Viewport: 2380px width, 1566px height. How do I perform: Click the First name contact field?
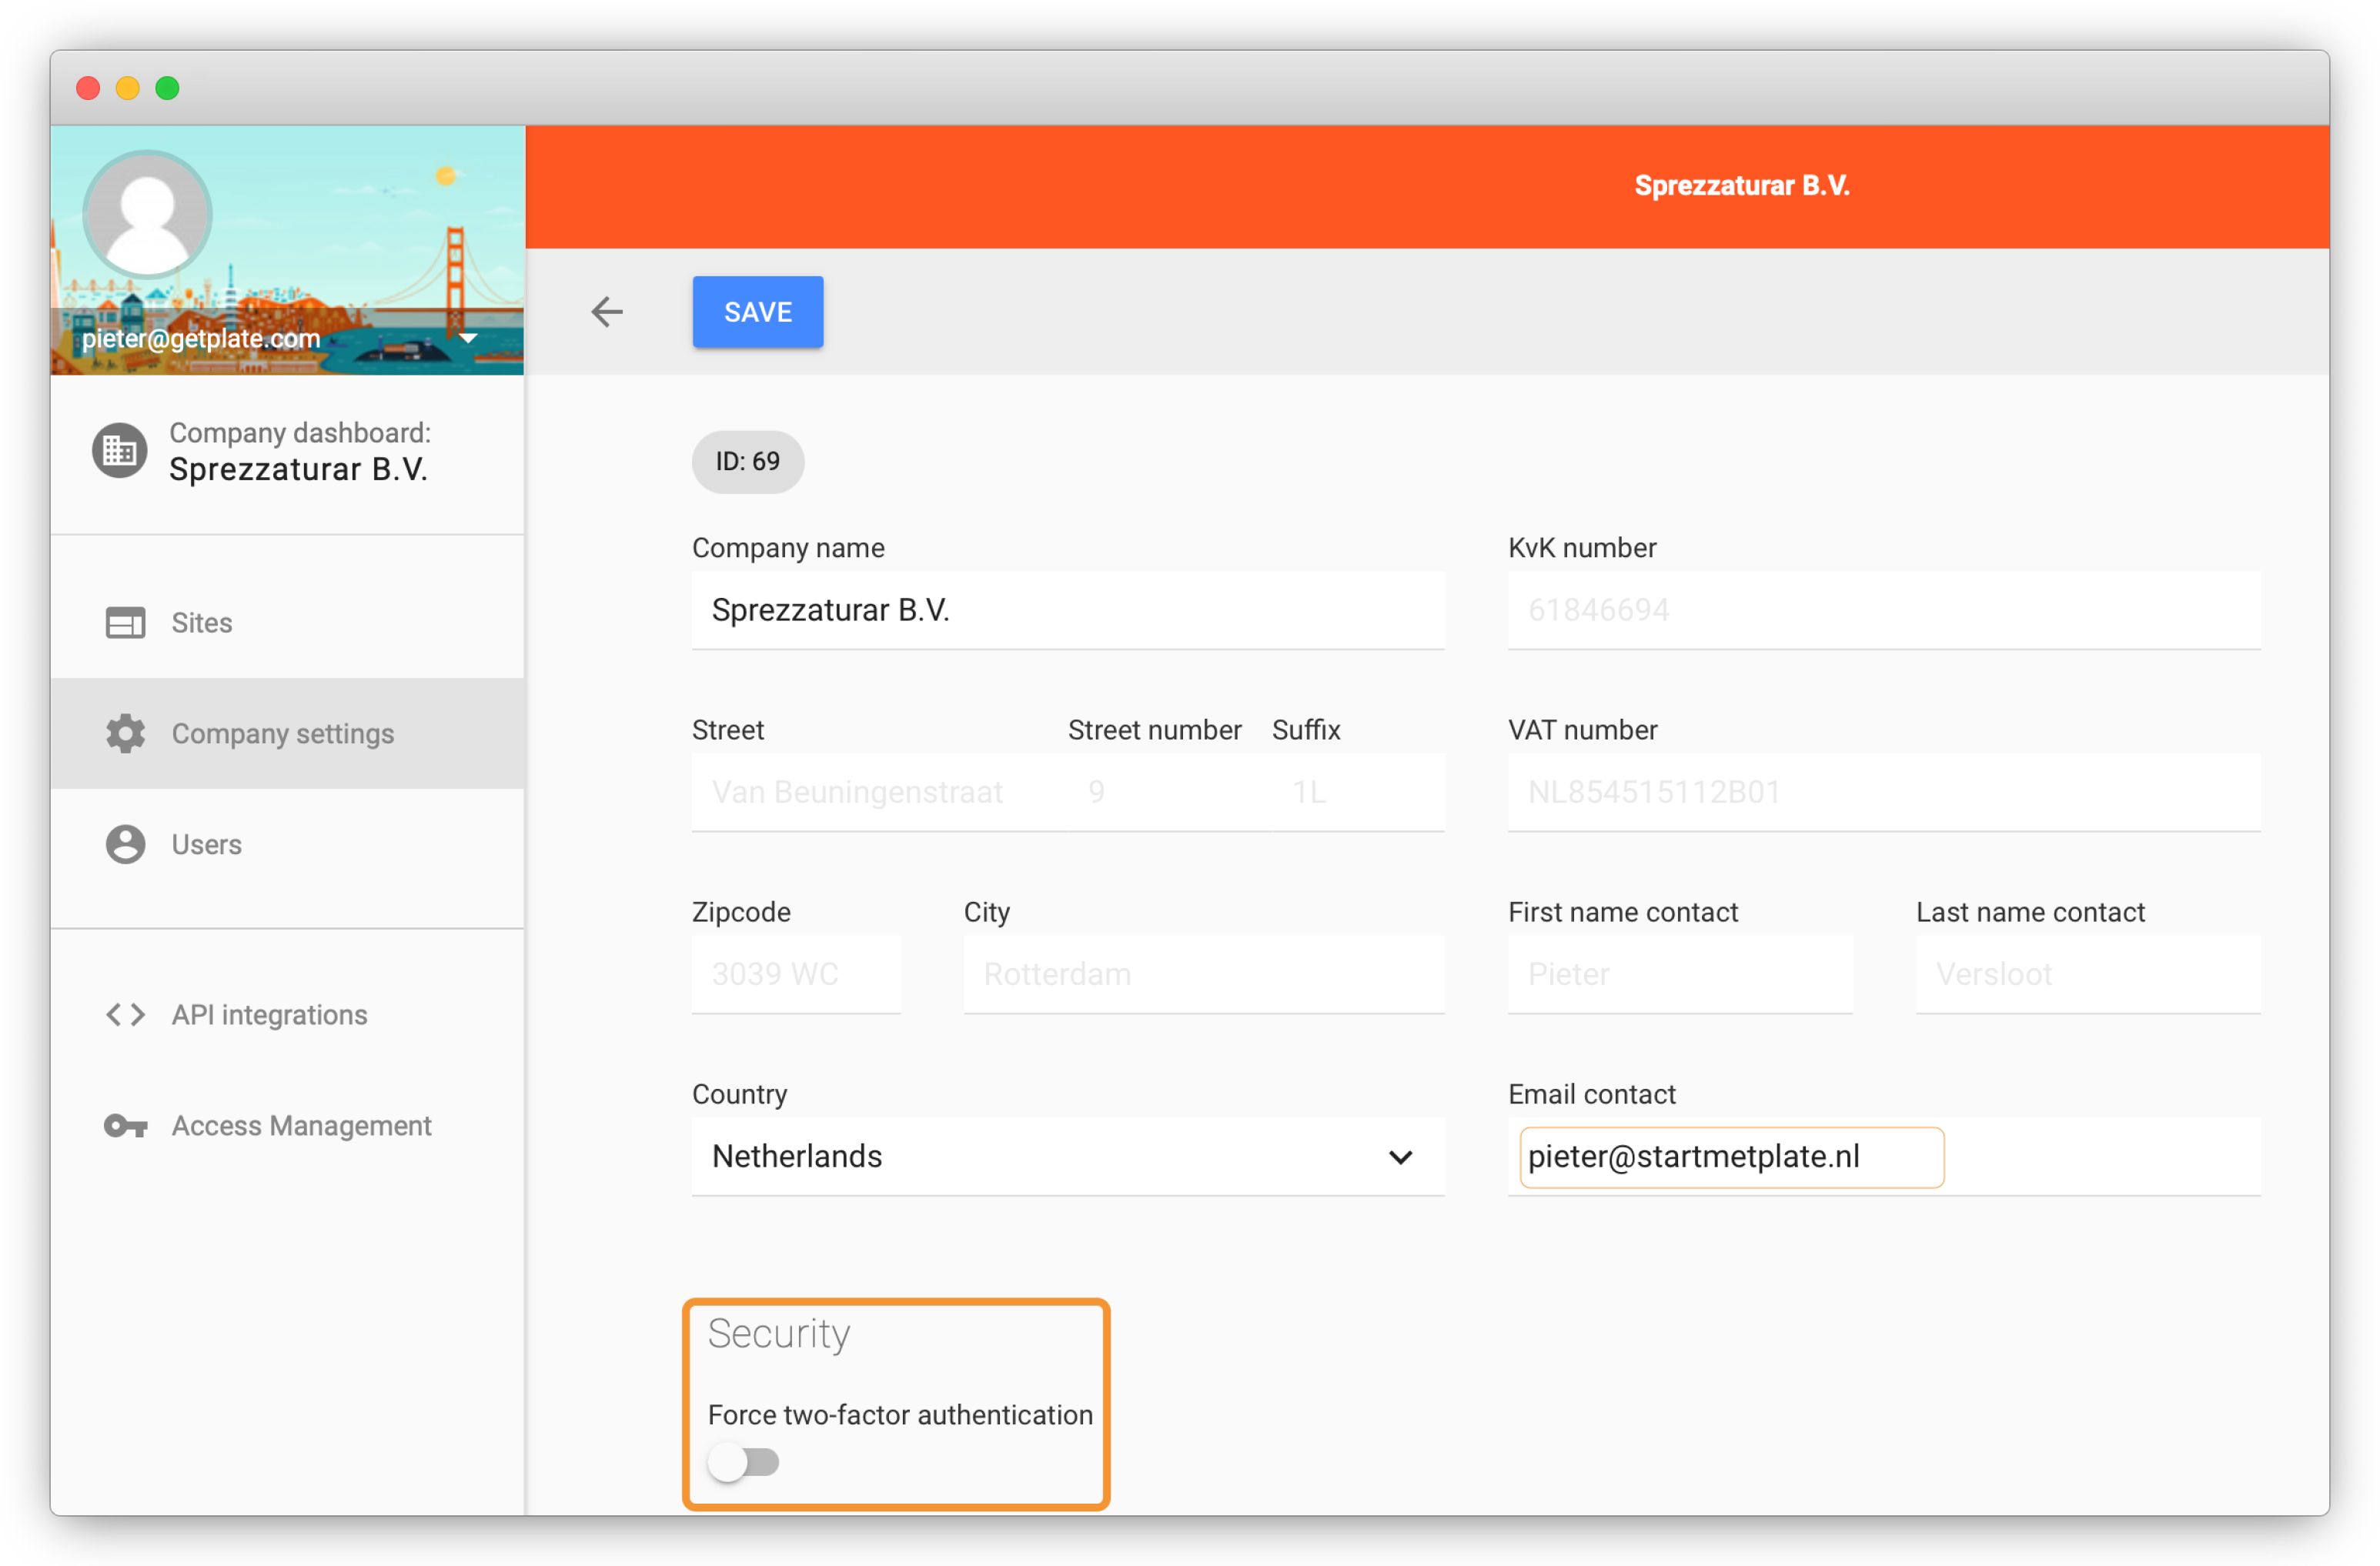1680,975
